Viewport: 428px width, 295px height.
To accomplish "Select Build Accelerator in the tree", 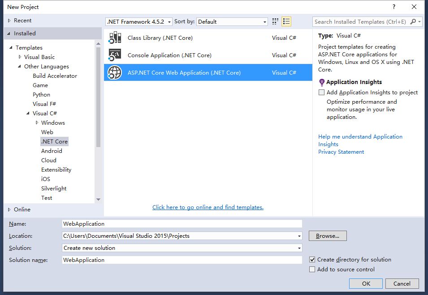I will 55,76.
